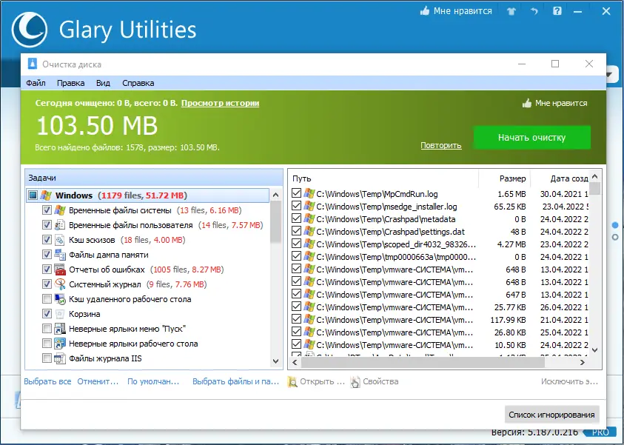Click the Открыть folder icon

pyautogui.click(x=292, y=382)
